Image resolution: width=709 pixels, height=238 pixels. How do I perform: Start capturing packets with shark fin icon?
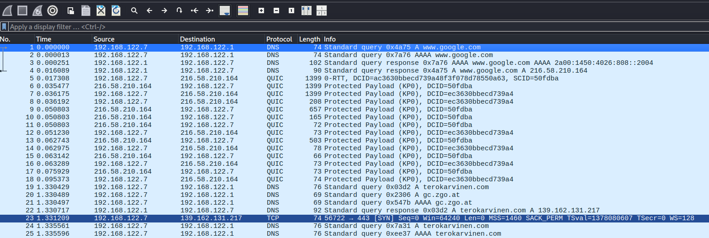(7, 10)
